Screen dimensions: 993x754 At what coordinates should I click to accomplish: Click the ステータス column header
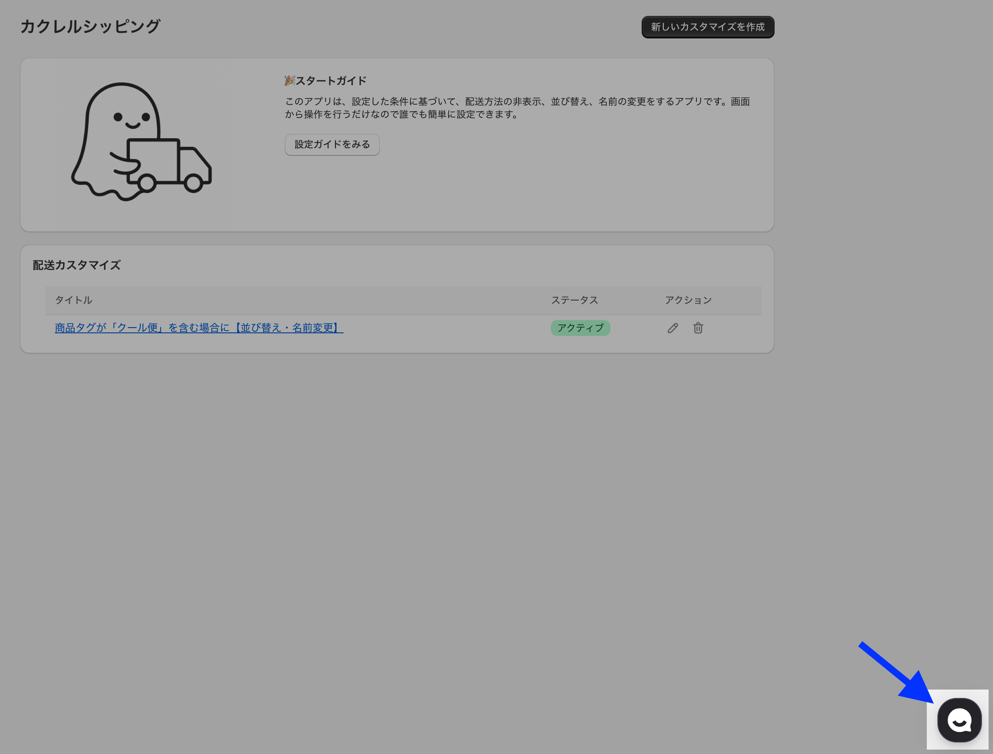tap(574, 300)
